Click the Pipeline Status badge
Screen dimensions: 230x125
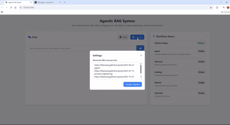201,43
